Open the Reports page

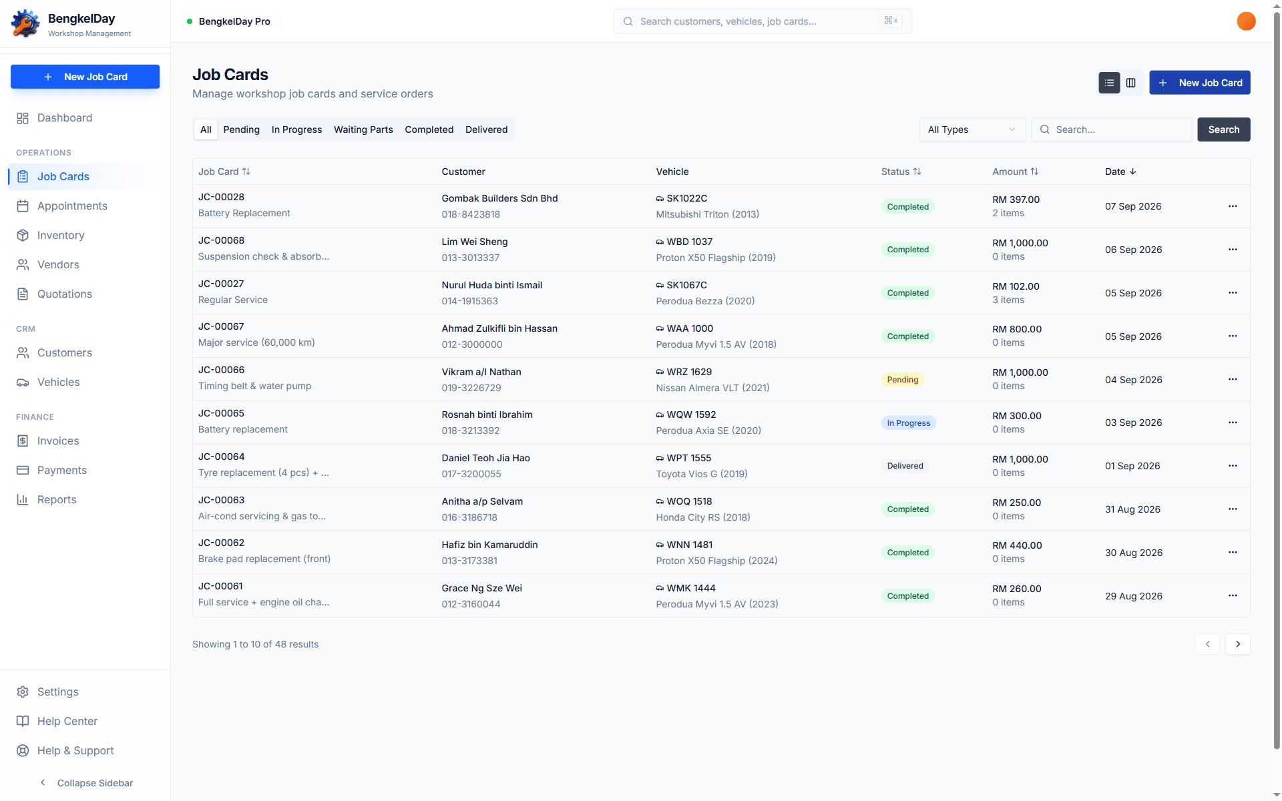85,500
